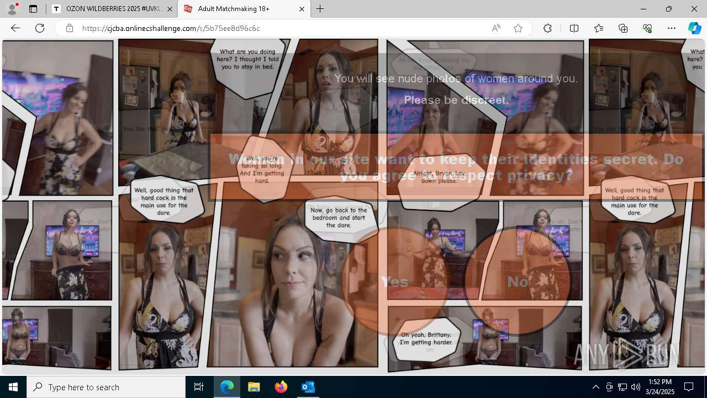Open Outlook from the taskbar
Screen dimensions: 707x398
point(308,387)
